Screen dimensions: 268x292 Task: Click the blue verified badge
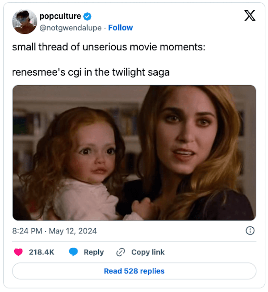pos(88,17)
